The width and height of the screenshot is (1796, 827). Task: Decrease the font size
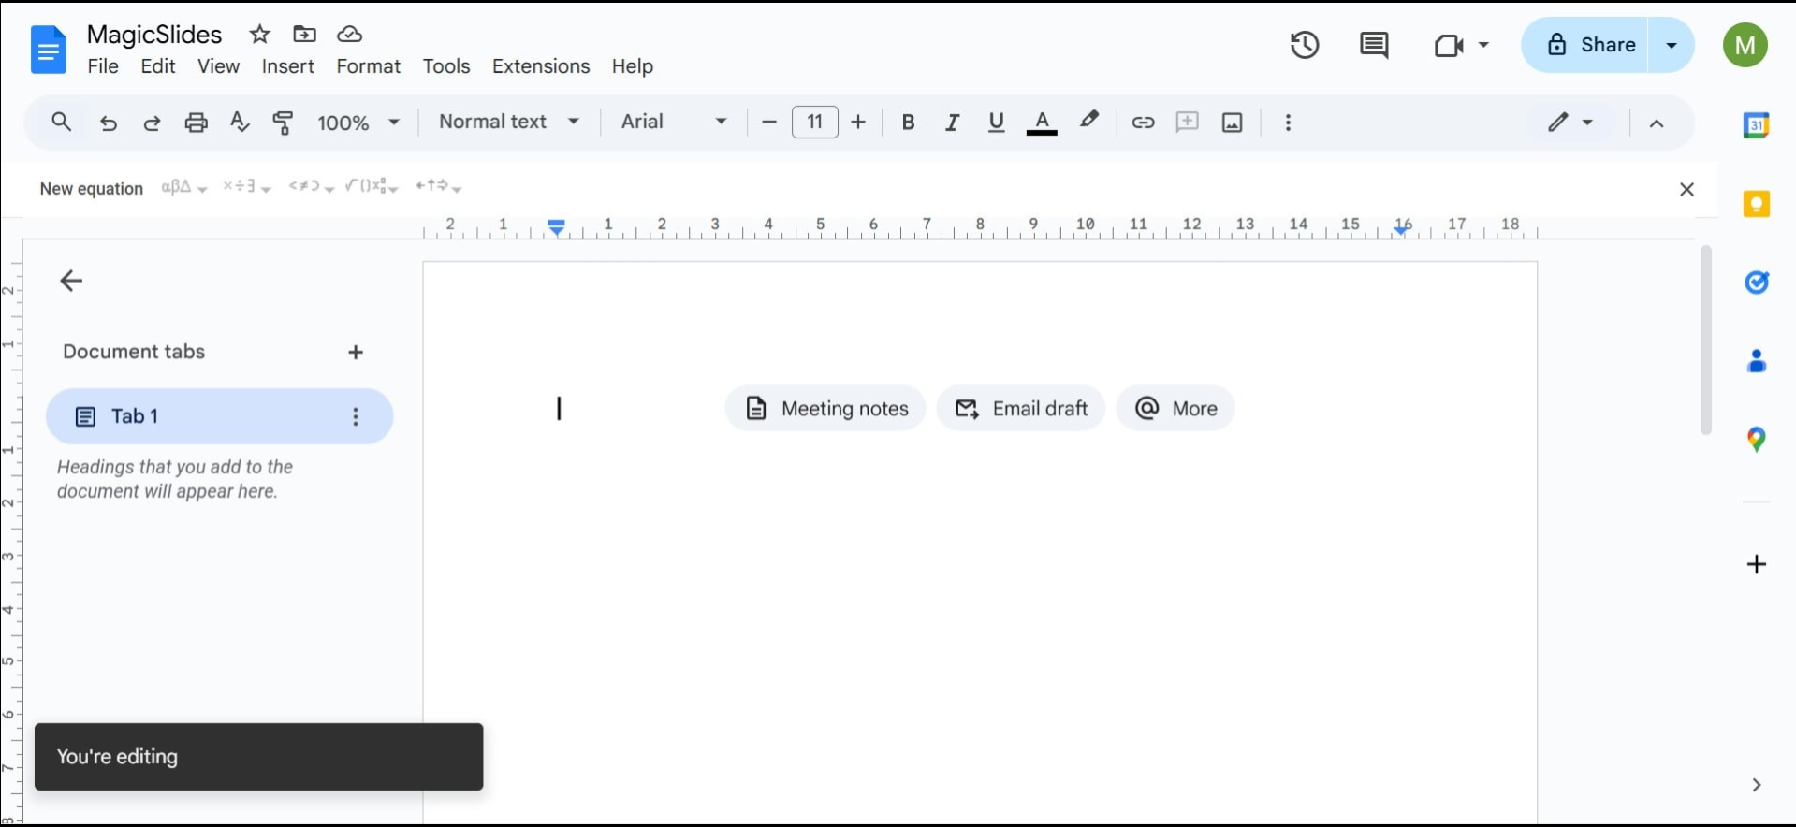coord(769,123)
